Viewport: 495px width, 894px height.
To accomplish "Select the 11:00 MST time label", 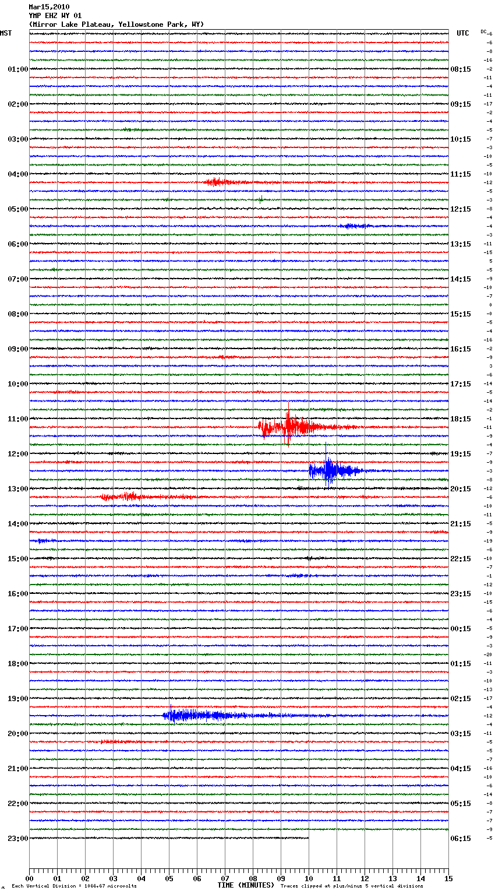I will [x=17, y=419].
